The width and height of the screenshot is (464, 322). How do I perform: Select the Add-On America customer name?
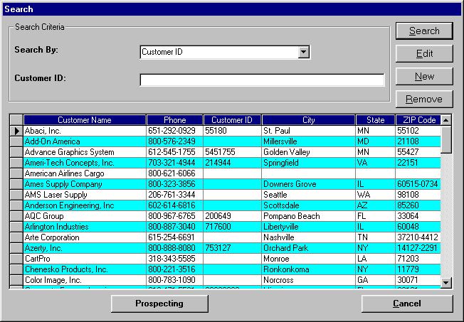pos(85,141)
